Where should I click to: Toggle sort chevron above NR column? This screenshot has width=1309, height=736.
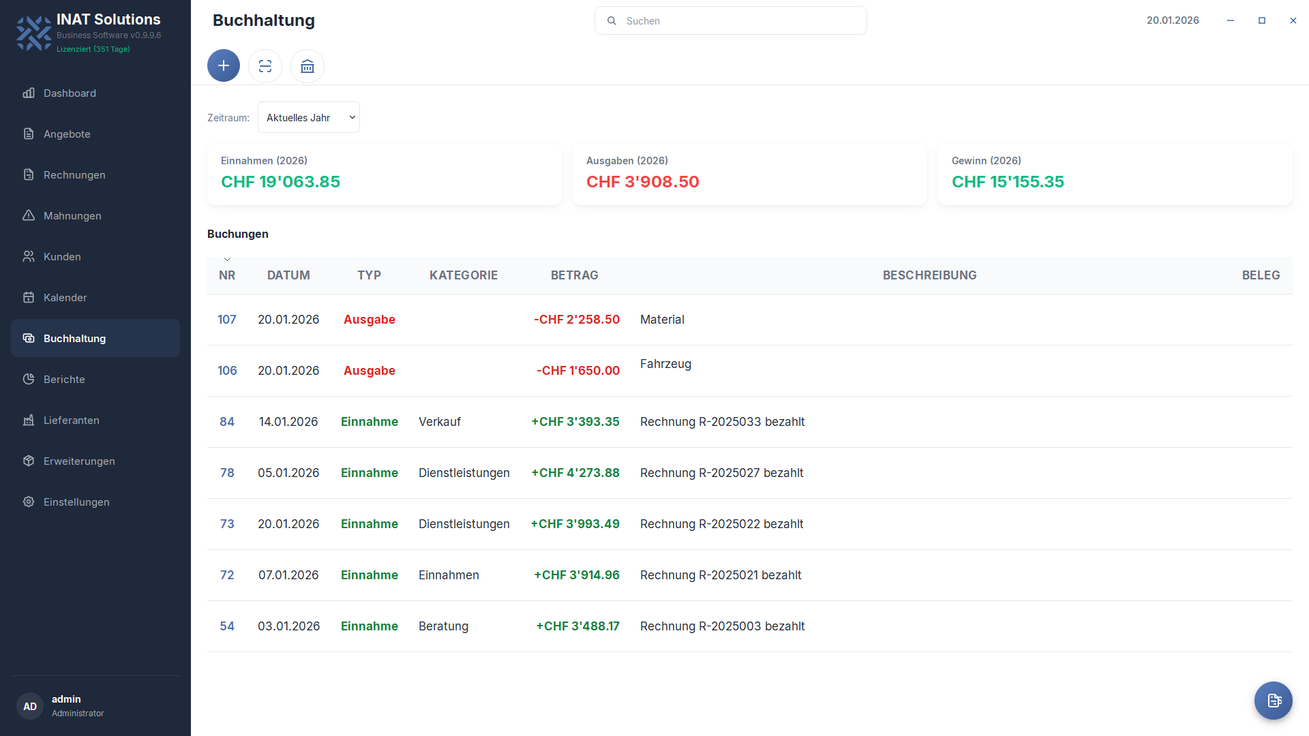pos(228,260)
